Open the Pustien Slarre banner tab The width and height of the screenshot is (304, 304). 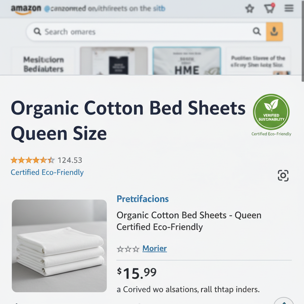click(258, 61)
